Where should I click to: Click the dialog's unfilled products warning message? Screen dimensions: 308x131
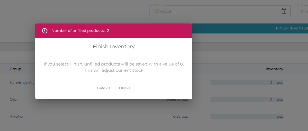point(114,67)
